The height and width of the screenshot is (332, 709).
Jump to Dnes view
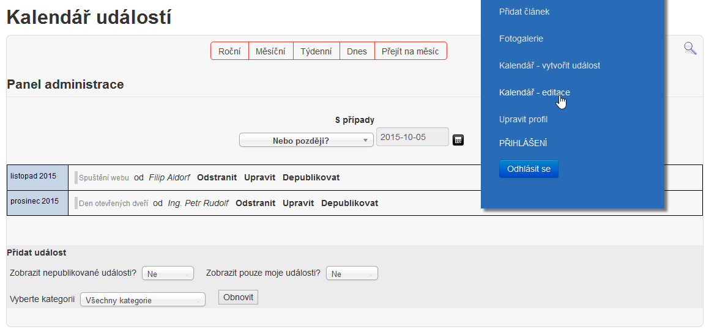pyautogui.click(x=357, y=51)
